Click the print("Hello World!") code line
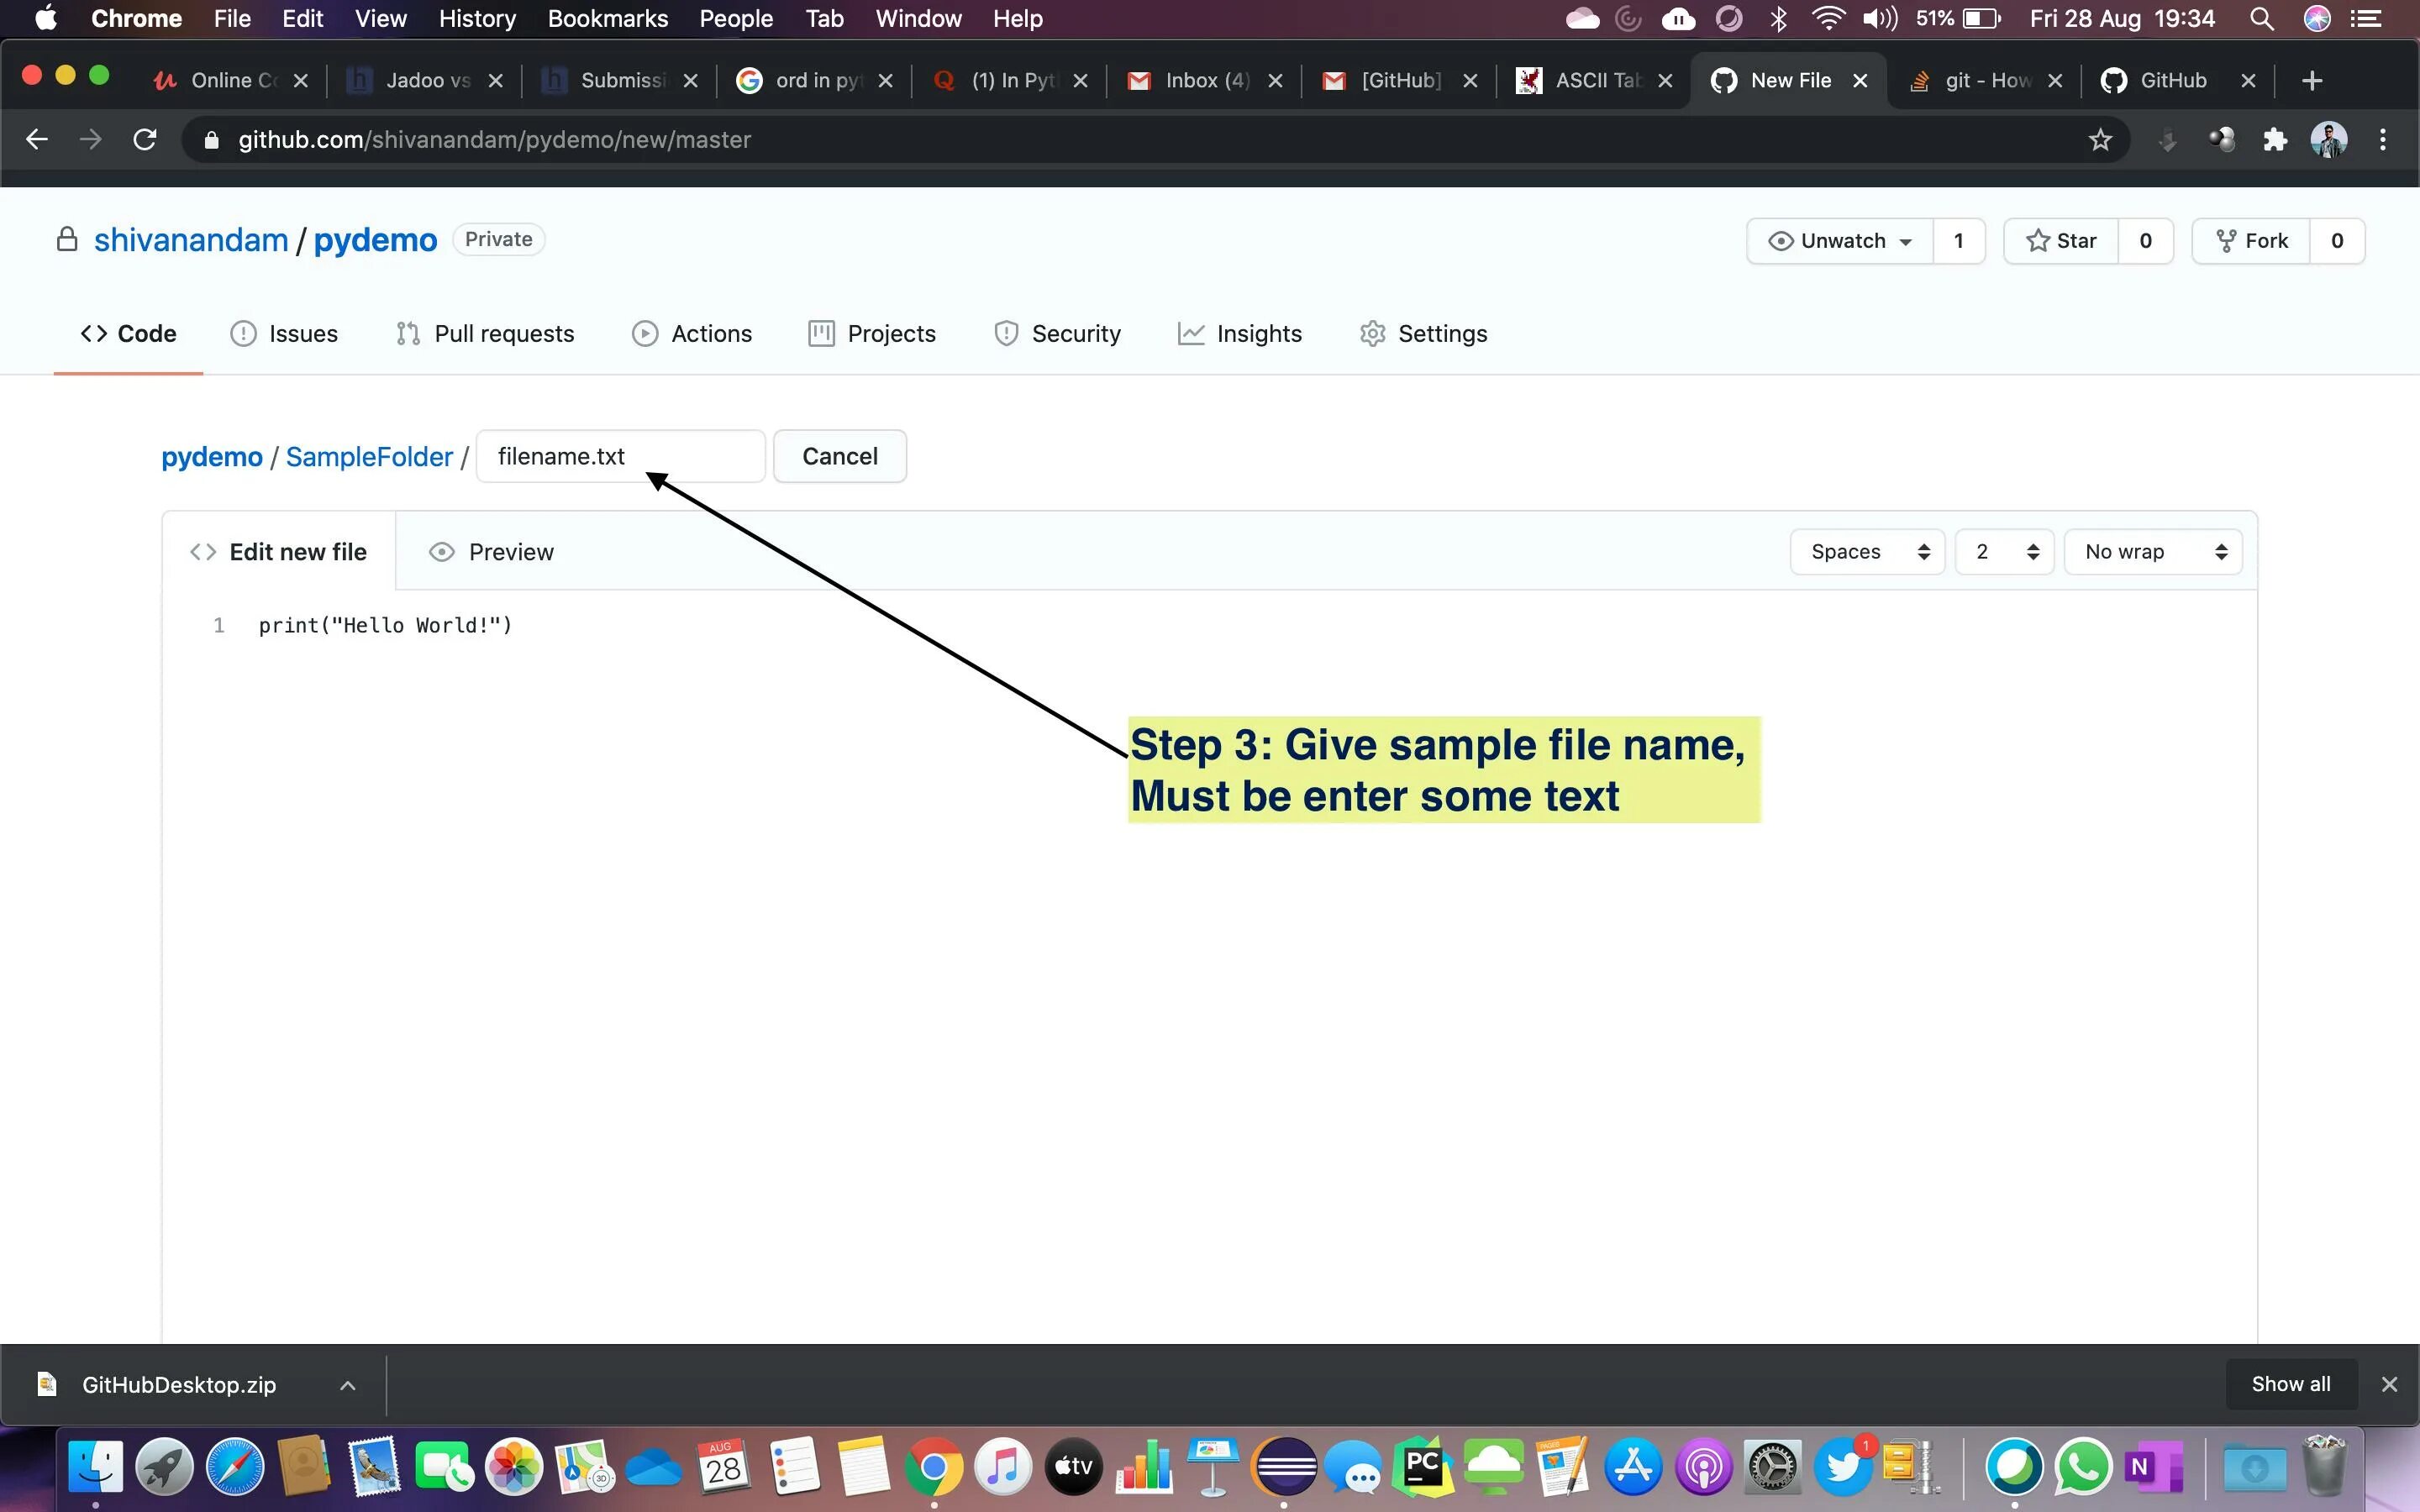The image size is (2420, 1512). pyautogui.click(x=385, y=626)
